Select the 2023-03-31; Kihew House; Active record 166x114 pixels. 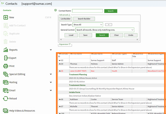coord(83,78)
